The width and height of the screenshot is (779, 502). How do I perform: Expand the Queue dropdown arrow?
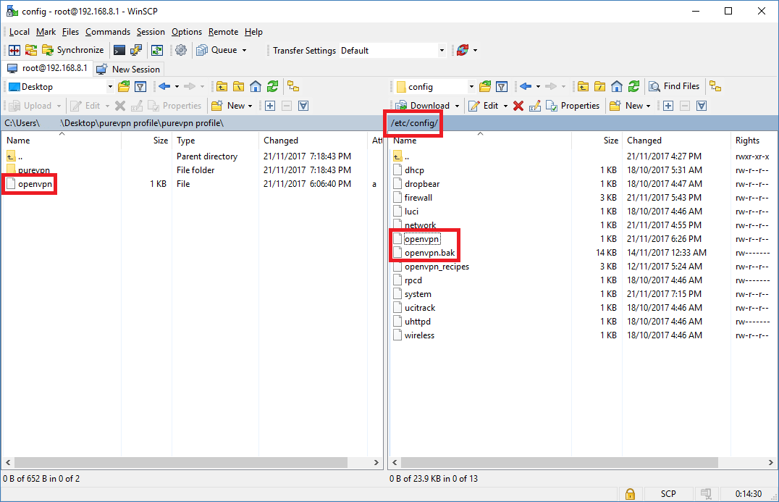244,50
